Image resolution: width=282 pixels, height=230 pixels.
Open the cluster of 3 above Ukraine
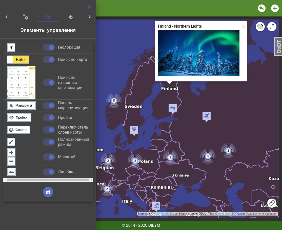click(170, 157)
